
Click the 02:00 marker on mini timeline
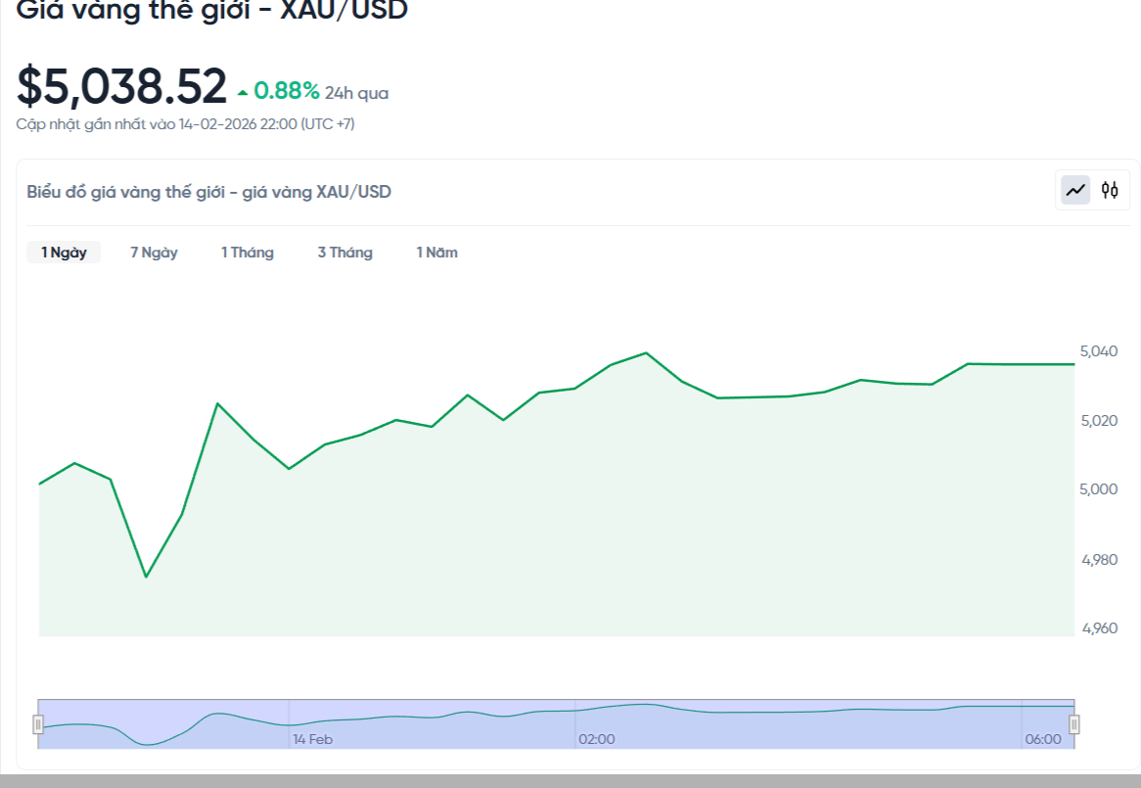[x=598, y=739]
